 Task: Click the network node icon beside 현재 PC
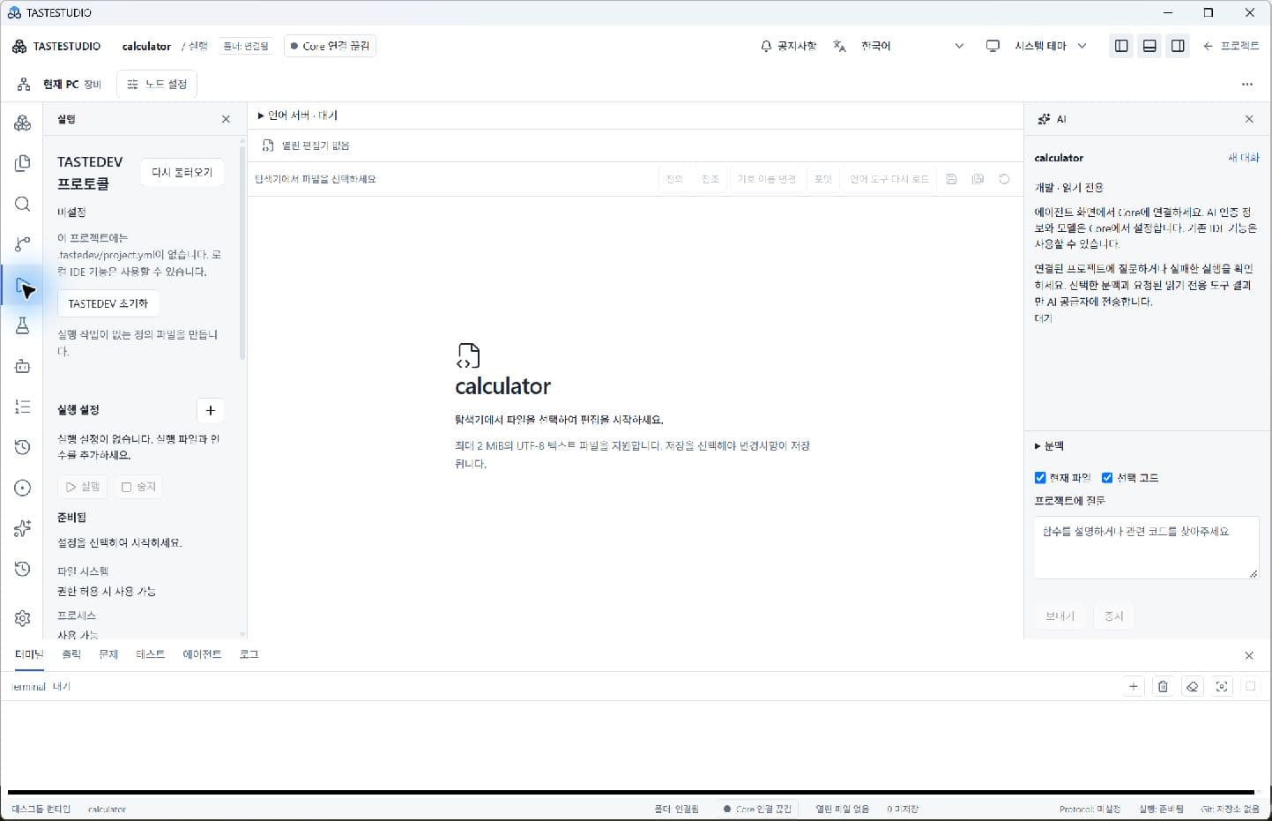pyautogui.click(x=24, y=85)
